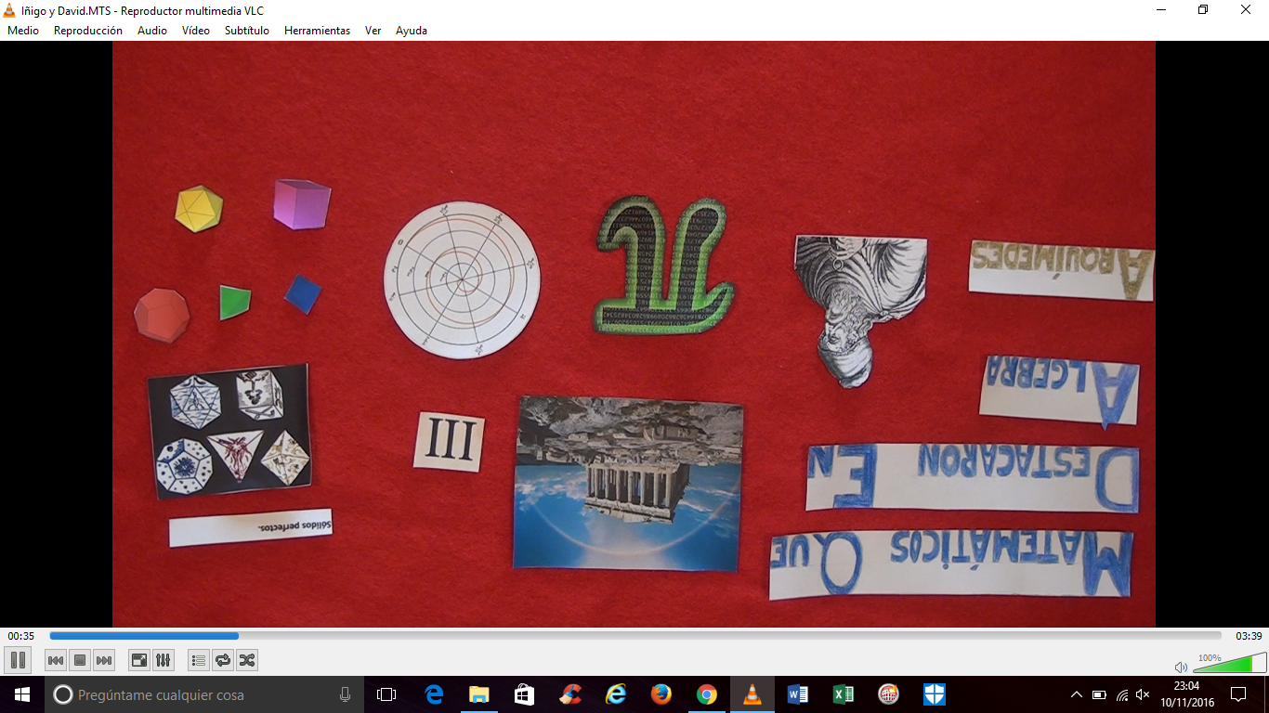Image resolution: width=1269 pixels, height=713 pixels.
Task: Select the VLC cone icon in the taskbar
Action: pyautogui.click(x=752, y=694)
